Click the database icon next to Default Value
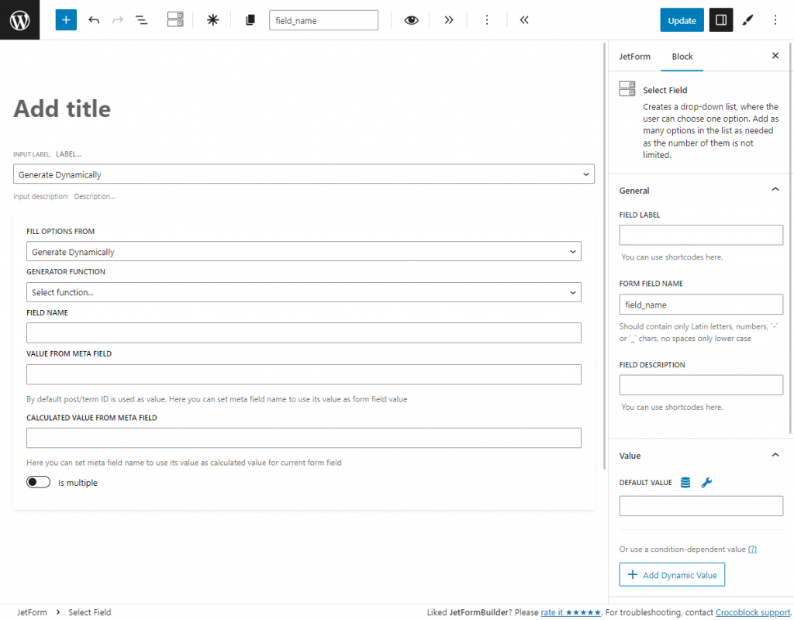 point(685,482)
